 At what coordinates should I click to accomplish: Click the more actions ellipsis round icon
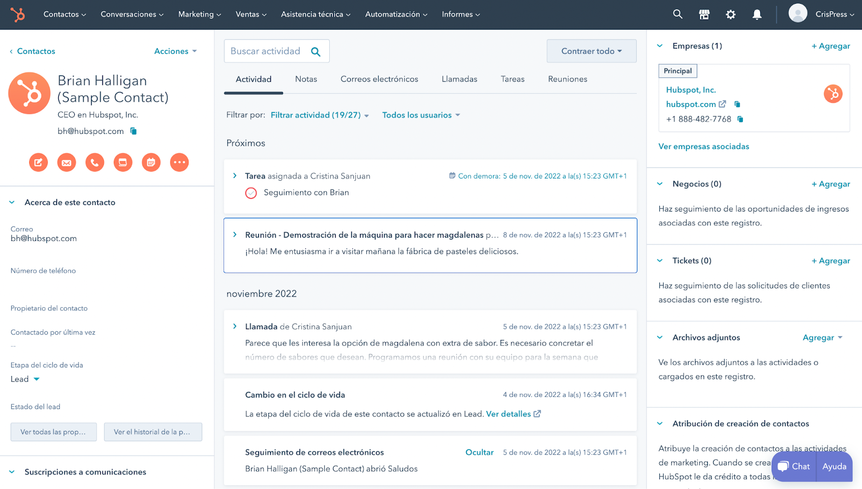(179, 162)
